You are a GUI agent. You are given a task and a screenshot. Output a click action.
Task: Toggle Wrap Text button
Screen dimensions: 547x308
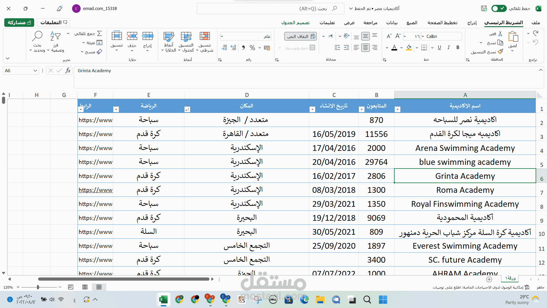tap(300, 36)
